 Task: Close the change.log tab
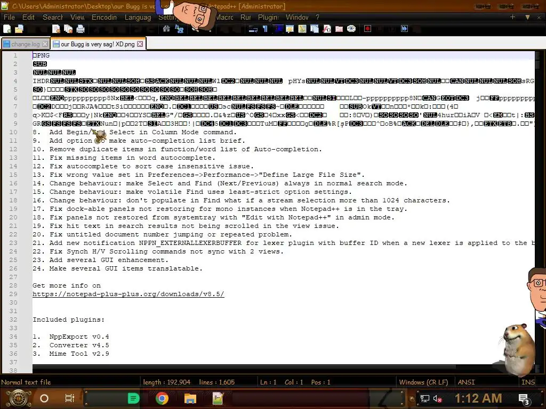pyautogui.click(x=45, y=44)
